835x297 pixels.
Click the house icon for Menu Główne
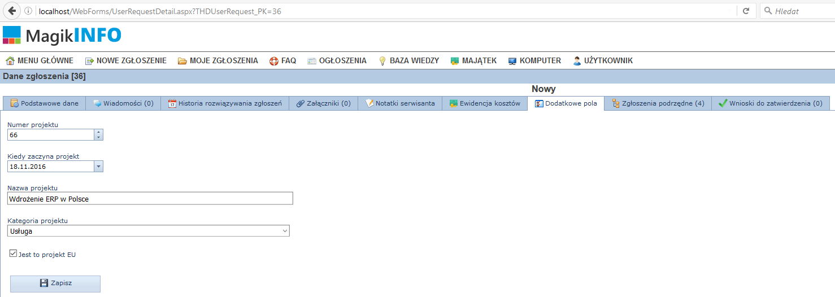click(x=10, y=60)
